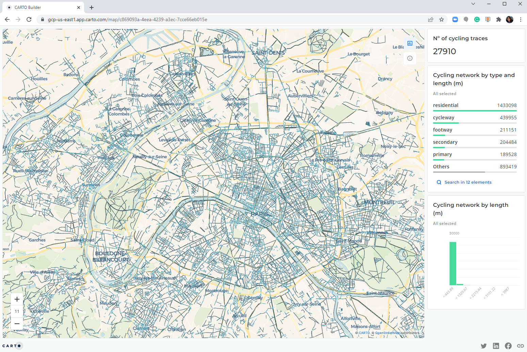Open Chrome three-dot menu

pyautogui.click(x=521, y=19)
